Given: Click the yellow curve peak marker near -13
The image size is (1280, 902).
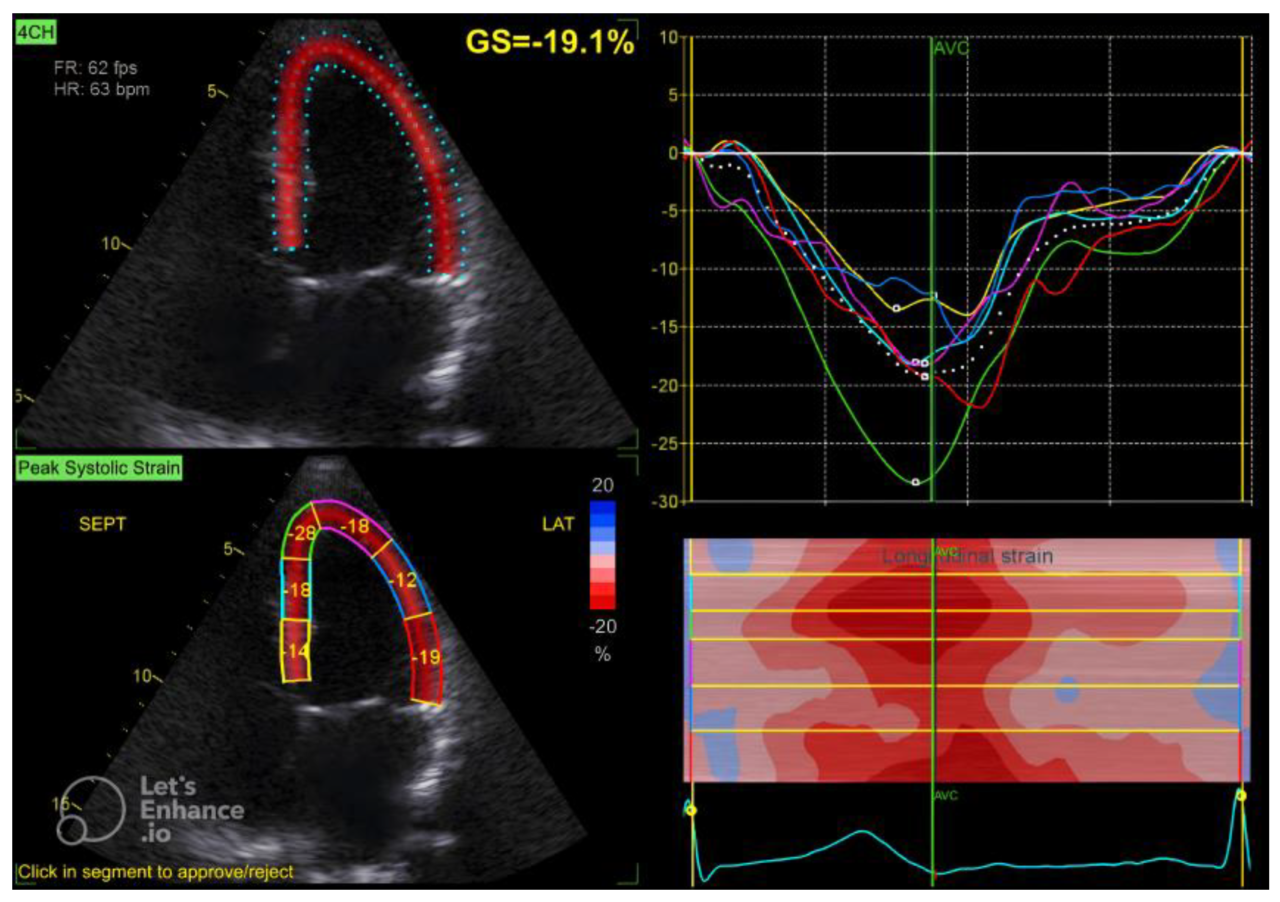Looking at the screenshot, I should [x=896, y=308].
